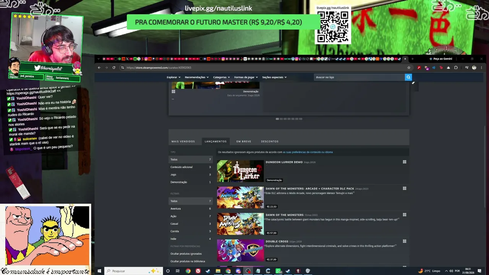Open the taskbar clock showing 06:31

tap(468, 271)
